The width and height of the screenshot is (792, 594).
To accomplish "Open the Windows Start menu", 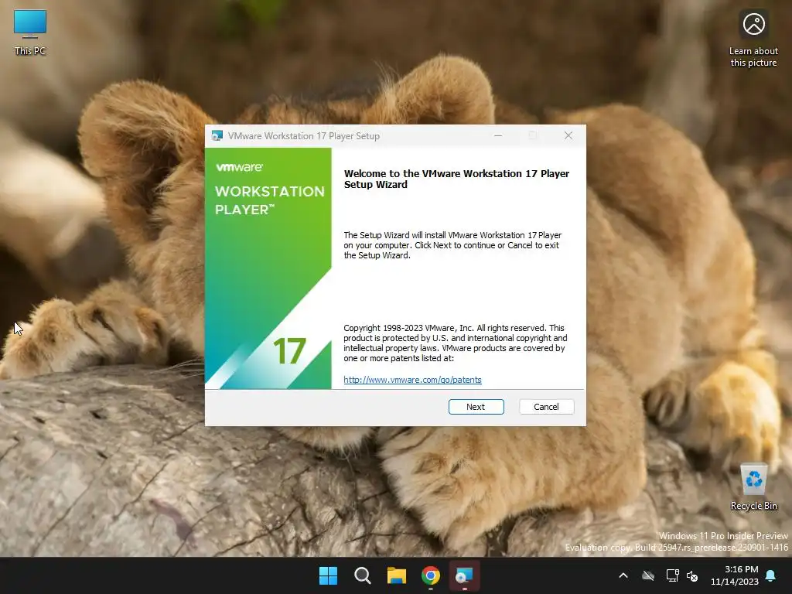I will point(328,575).
